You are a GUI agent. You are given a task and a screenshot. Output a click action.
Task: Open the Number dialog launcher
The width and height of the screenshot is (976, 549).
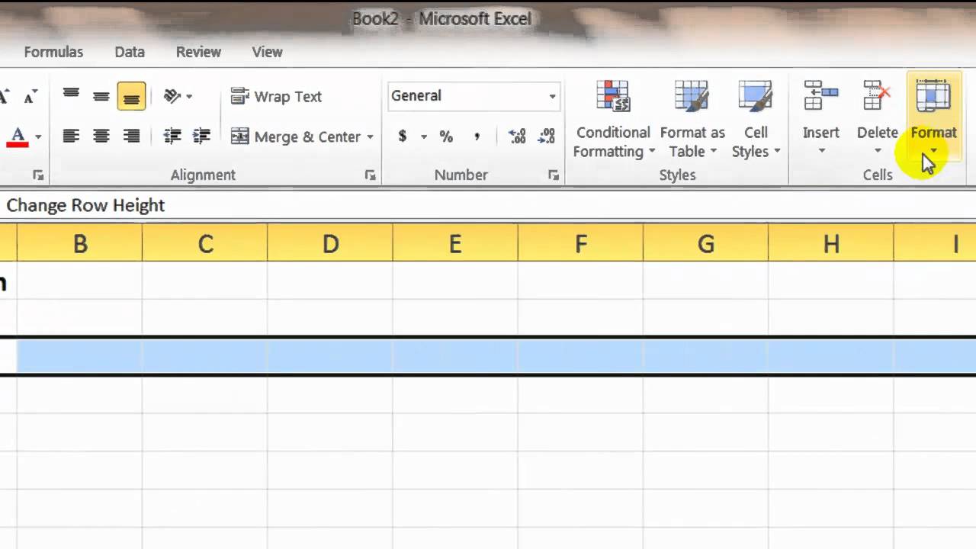coord(554,175)
